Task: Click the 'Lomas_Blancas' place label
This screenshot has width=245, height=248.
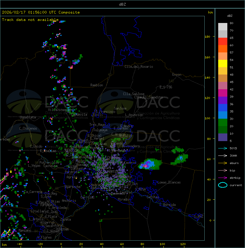Action: click(x=169, y=182)
